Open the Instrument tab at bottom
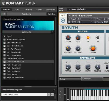Viewport: 109px width, 101px height. [x=92, y=79]
